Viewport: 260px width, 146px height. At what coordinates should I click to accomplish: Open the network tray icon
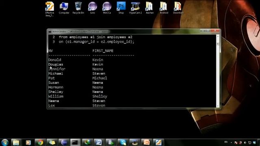(250, 142)
